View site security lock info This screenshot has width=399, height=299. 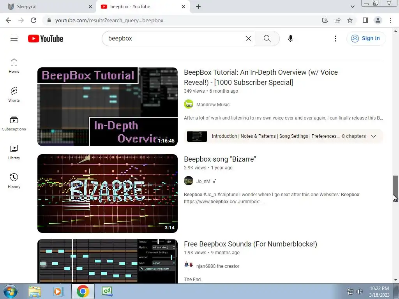coord(49,20)
